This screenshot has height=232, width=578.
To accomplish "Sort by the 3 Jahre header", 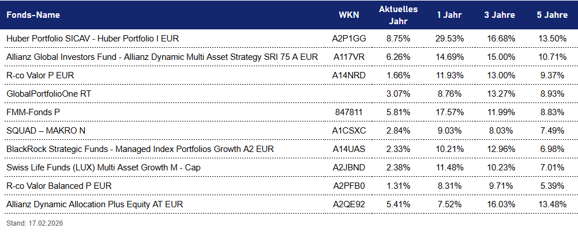I will coord(500,15).
